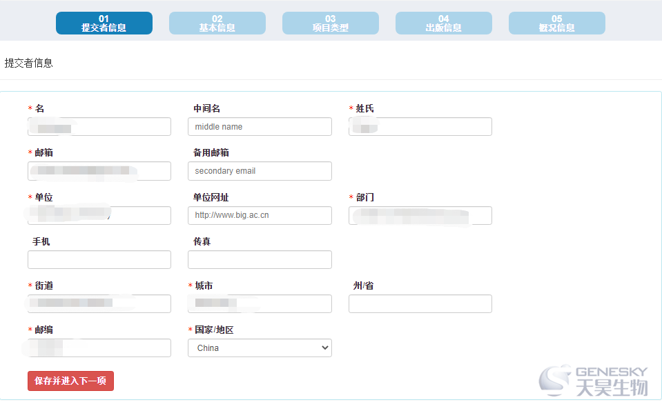Click the 保存并进入下一项 button
662x402 pixels.
coord(70,381)
